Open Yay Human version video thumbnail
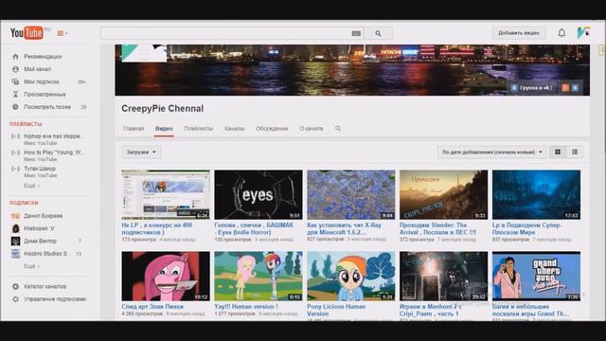The height and width of the screenshot is (341, 606). (x=258, y=277)
